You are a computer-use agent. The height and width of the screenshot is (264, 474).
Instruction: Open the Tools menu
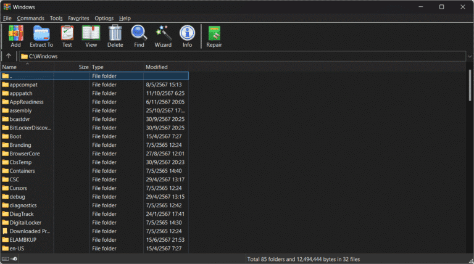coord(56,19)
